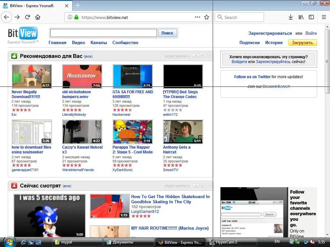Move the Сейчас смотрят section down
The height and width of the screenshot is (247, 330).
202,186
